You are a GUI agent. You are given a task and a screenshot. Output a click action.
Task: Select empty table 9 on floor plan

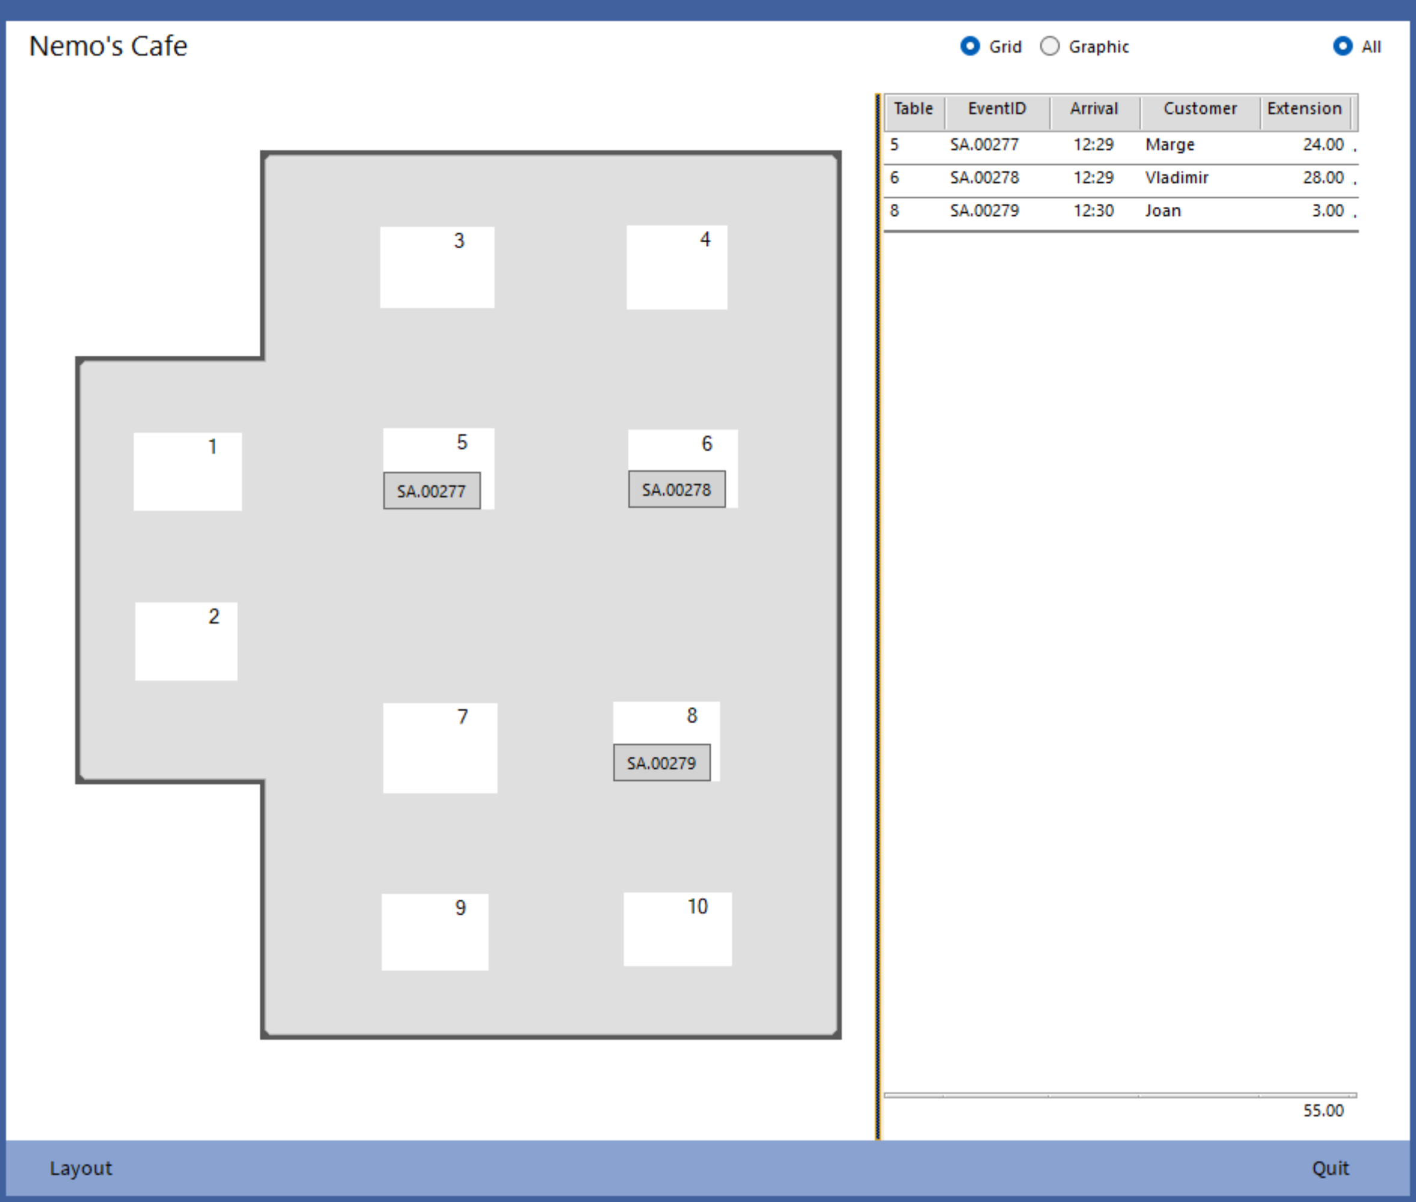point(435,932)
